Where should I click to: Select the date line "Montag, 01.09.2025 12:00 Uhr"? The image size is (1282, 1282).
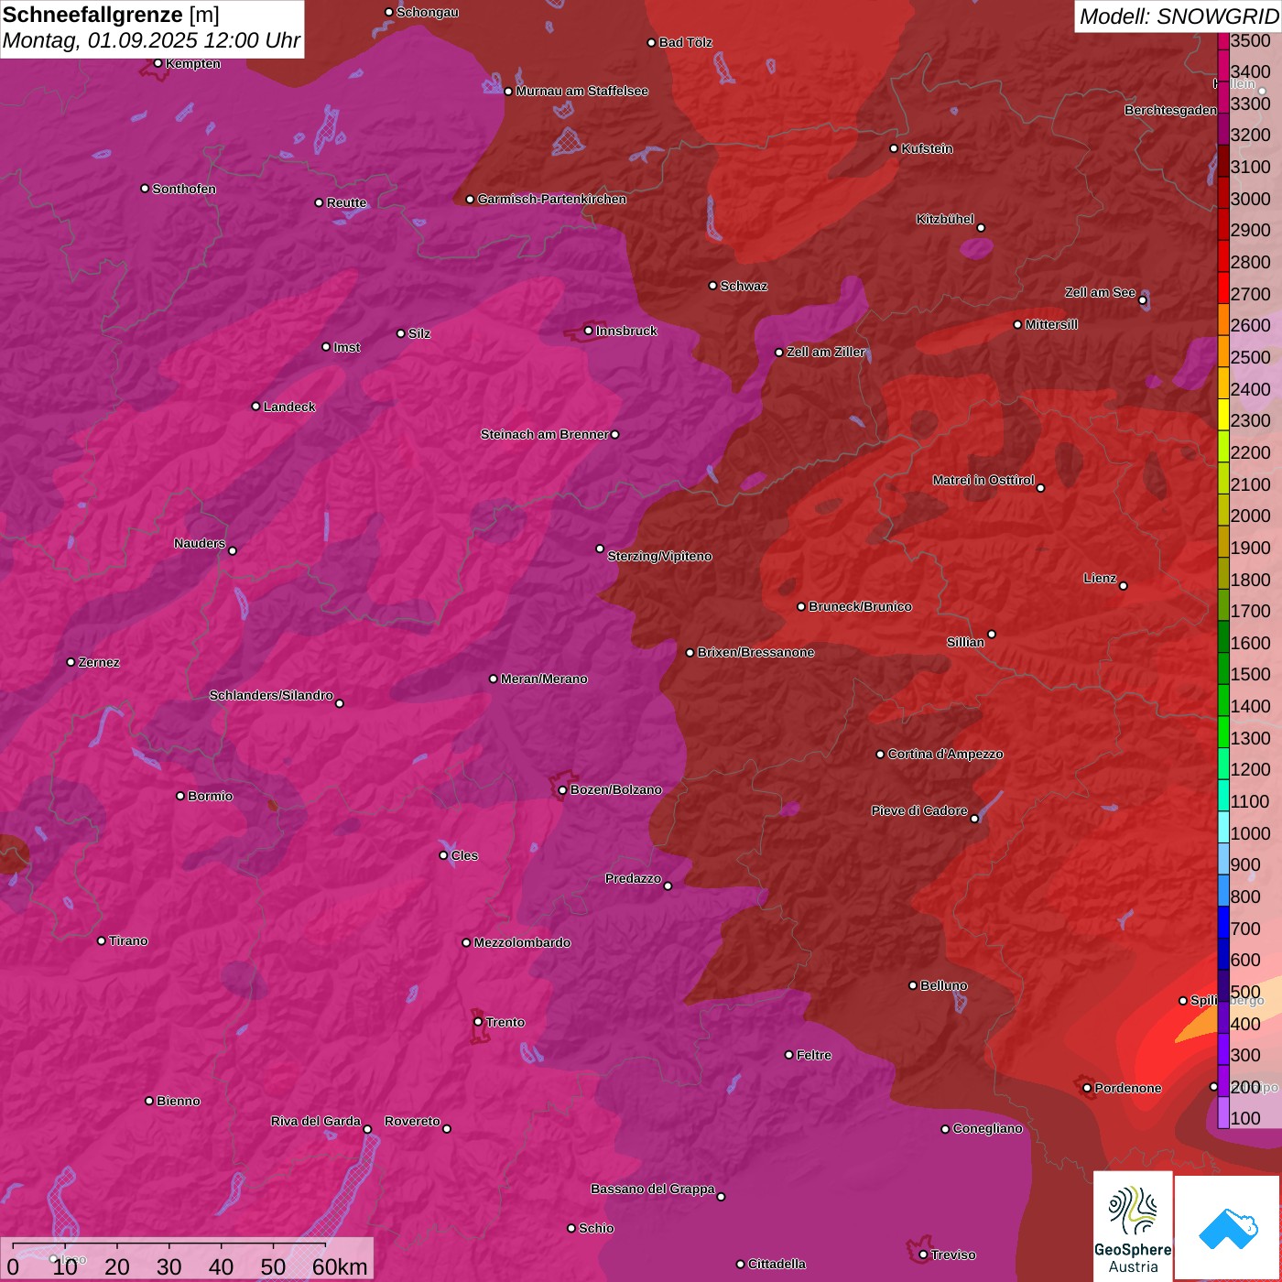pos(151,41)
